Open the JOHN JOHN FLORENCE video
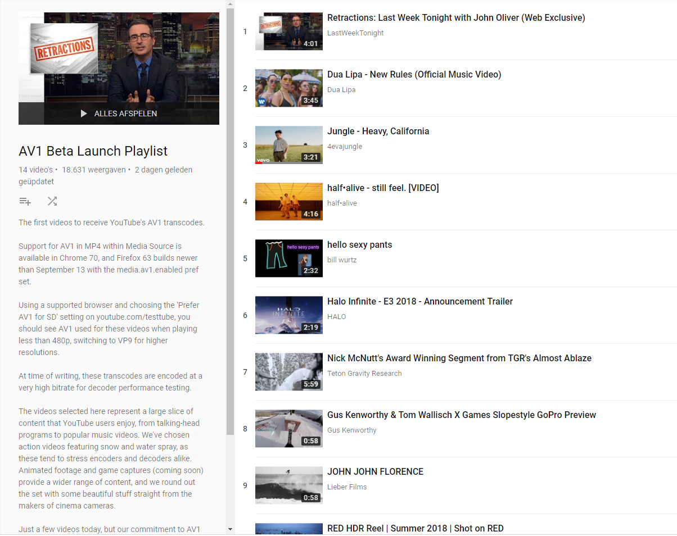Image resolution: width=677 pixels, height=536 pixels. click(375, 471)
